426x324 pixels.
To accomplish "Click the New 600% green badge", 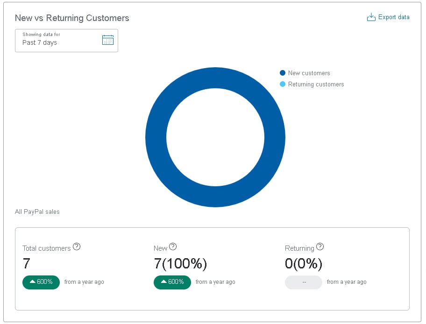I will pos(172,282).
